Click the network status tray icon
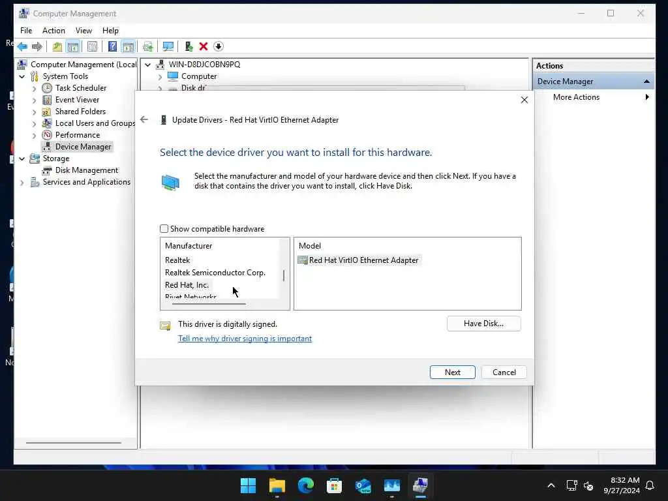The width and height of the screenshot is (668, 501). pyautogui.click(x=571, y=485)
